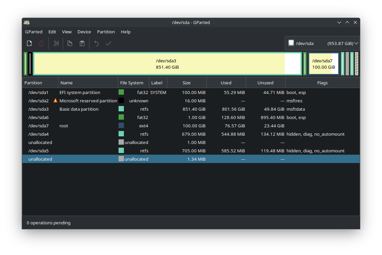
Task: Click the disk icon in device selector
Action: tap(291, 43)
